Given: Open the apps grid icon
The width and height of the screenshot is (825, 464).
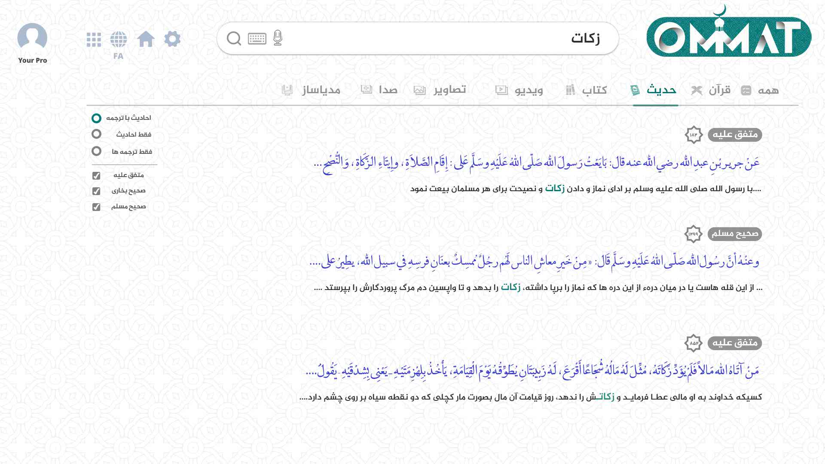Looking at the screenshot, I should tap(94, 39).
